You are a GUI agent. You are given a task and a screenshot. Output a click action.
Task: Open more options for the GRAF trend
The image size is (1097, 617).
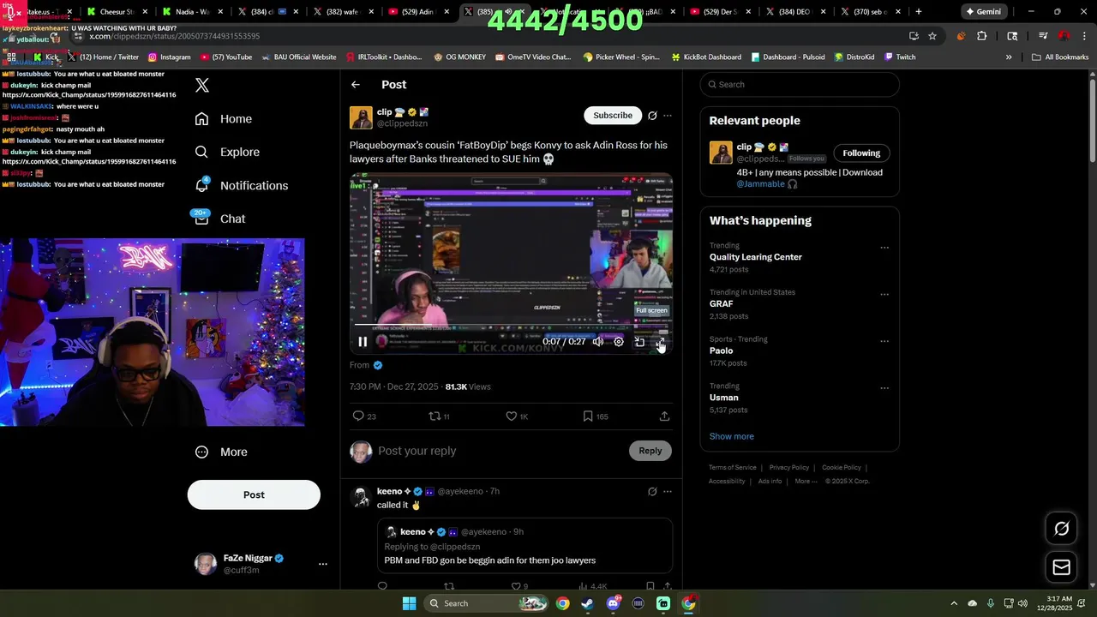click(x=884, y=294)
